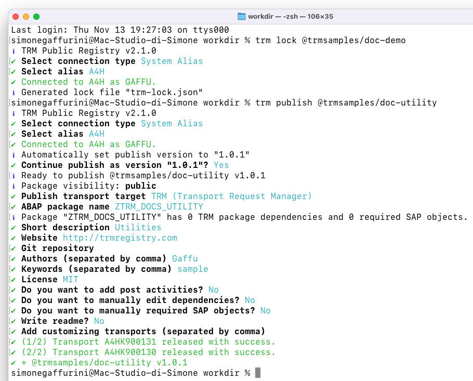Click the window title 'workdir — -zsh — 106×35'
This screenshot has height=381, width=473.
click(x=291, y=17)
